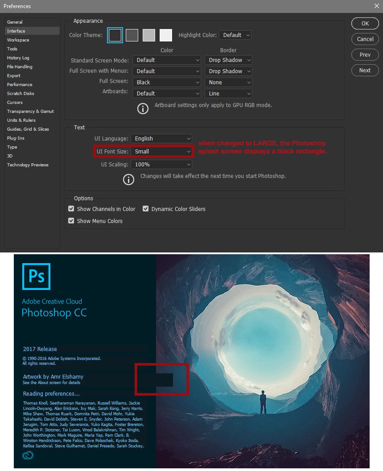The width and height of the screenshot is (383, 471).
Task: Go to next preferences page with Next
Action: tap(365, 70)
